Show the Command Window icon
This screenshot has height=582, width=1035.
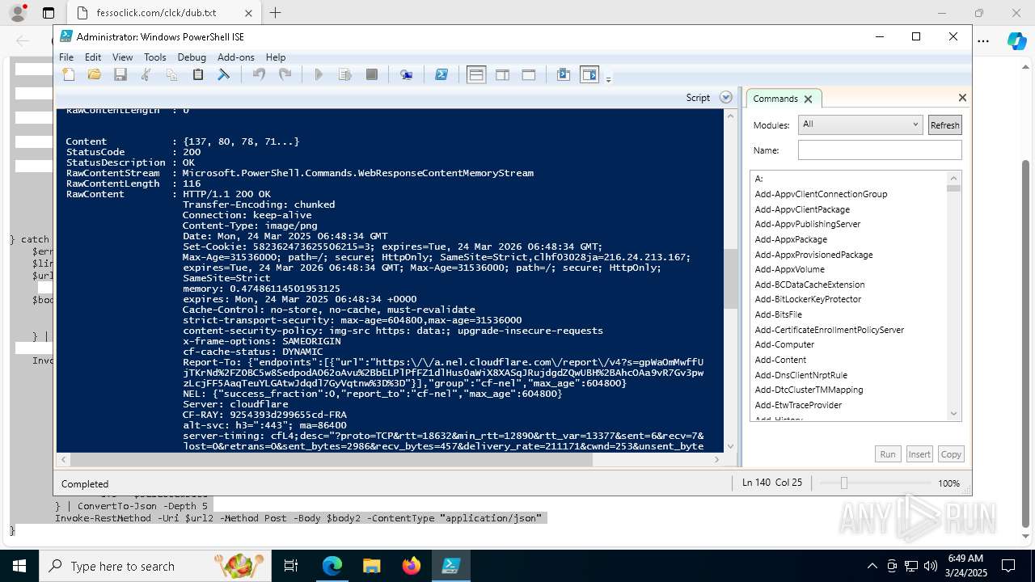point(564,75)
